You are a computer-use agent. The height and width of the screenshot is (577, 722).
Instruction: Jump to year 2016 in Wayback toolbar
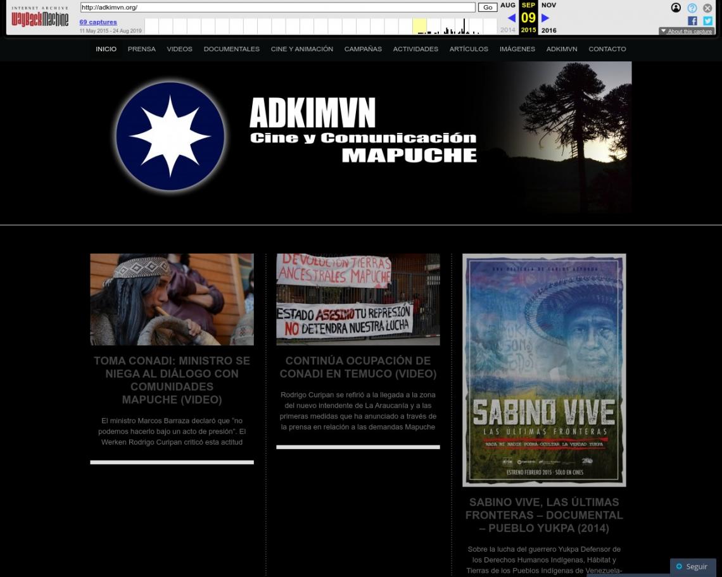(x=548, y=30)
